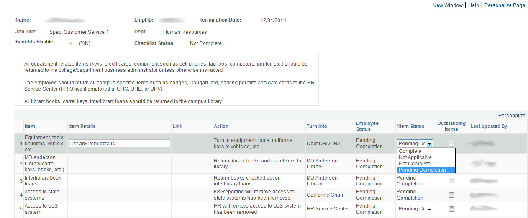Image resolution: width=528 pixels, height=218 pixels.
Task: Click the grid Personalize link
Action: coord(512,116)
